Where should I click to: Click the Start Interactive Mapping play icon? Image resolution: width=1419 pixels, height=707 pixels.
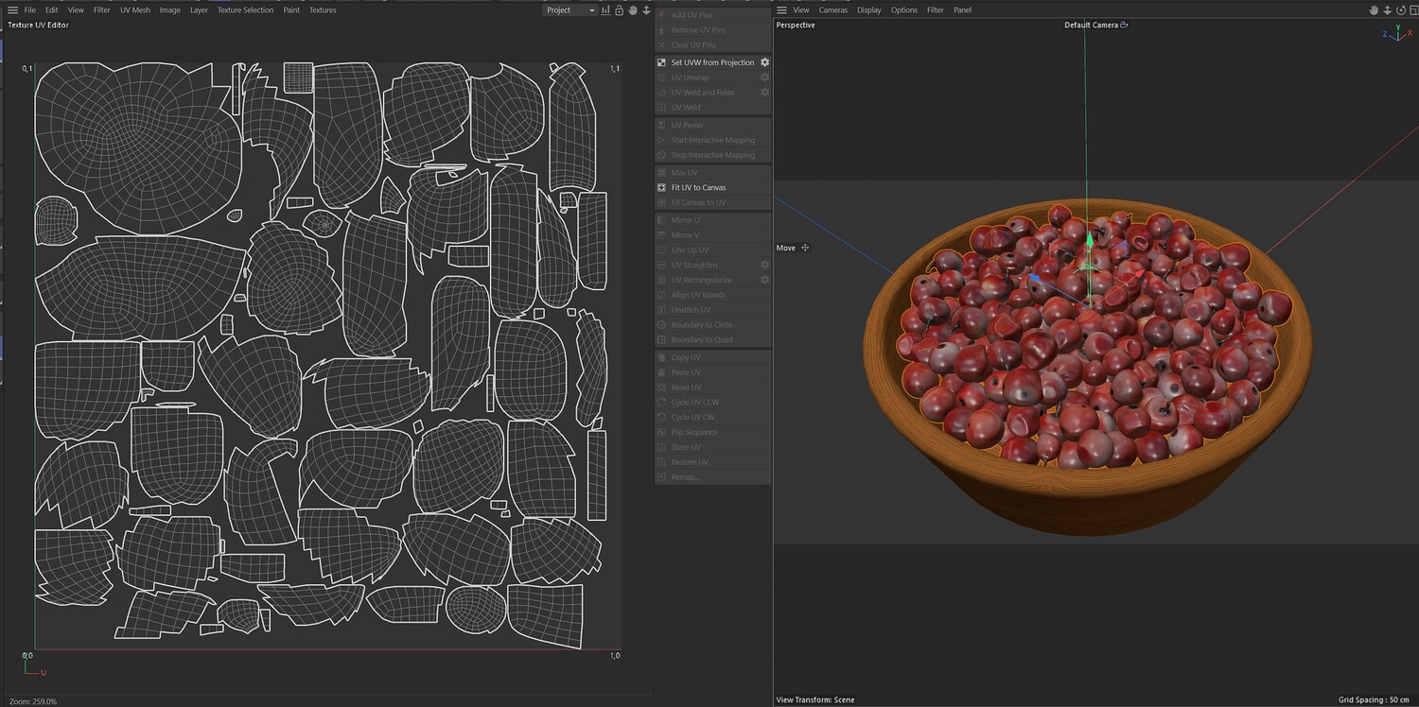coord(661,140)
